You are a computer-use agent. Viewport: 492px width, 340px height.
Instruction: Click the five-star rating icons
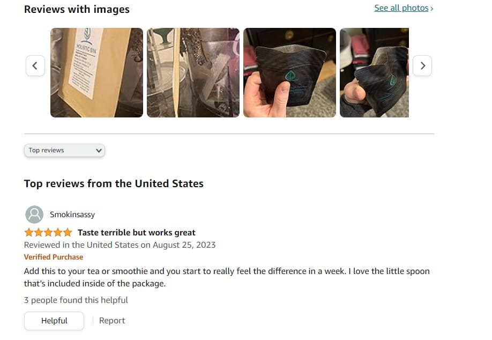point(48,233)
